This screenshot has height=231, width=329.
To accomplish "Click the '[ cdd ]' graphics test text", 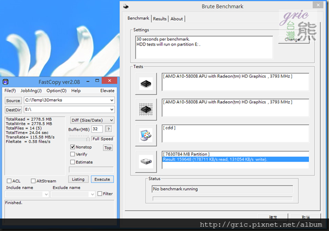I will tap(169, 128).
